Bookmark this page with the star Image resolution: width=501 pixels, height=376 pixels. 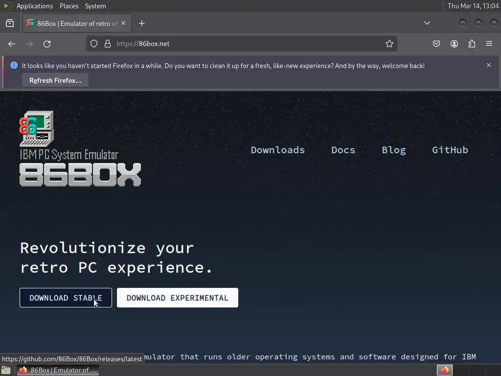pos(389,44)
